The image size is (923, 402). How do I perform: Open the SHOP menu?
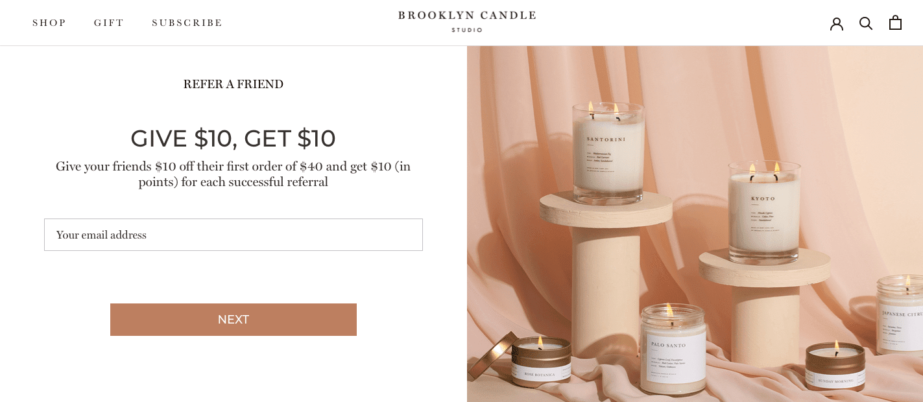[49, 23]
